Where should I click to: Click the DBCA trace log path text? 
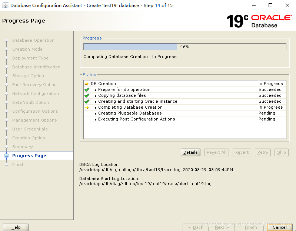pyautogui.click(x=156, y=170)
